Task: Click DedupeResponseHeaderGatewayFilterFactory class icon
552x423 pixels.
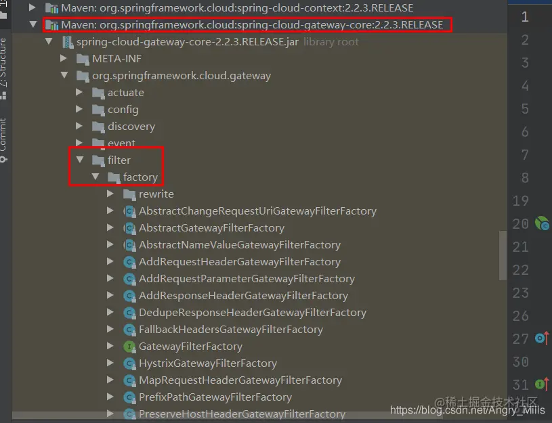Action: tap(129, 313)
